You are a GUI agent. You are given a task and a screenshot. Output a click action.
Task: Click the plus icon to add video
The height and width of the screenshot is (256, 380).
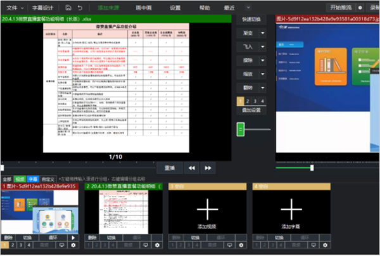[x=208, y=208]
